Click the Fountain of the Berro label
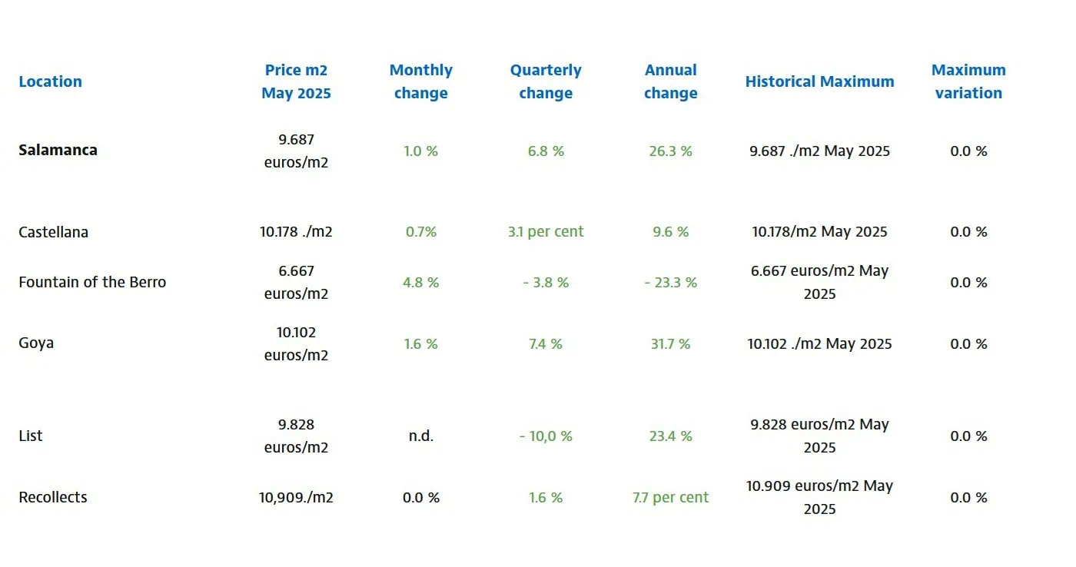The height and width of the screenshot is (567, 1076). click(x=92, y=282)
